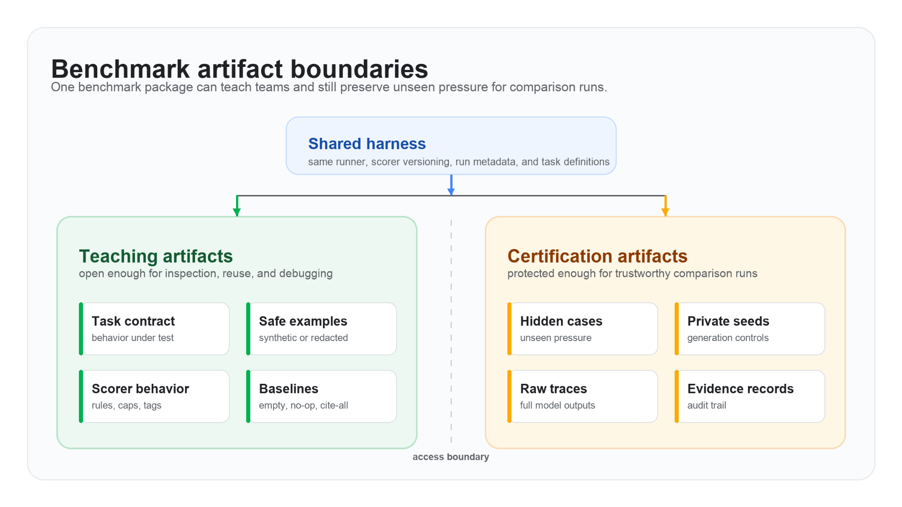Open the Scorer behavior card
This screenshot has height=507, width=902.
(154, 397)
